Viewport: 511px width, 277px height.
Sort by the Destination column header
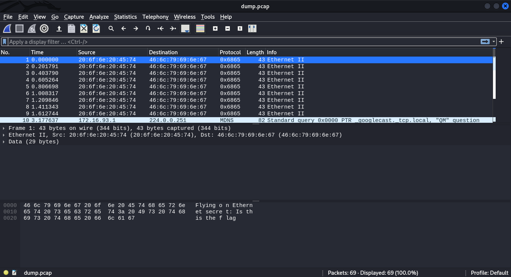tap(183, 52)
